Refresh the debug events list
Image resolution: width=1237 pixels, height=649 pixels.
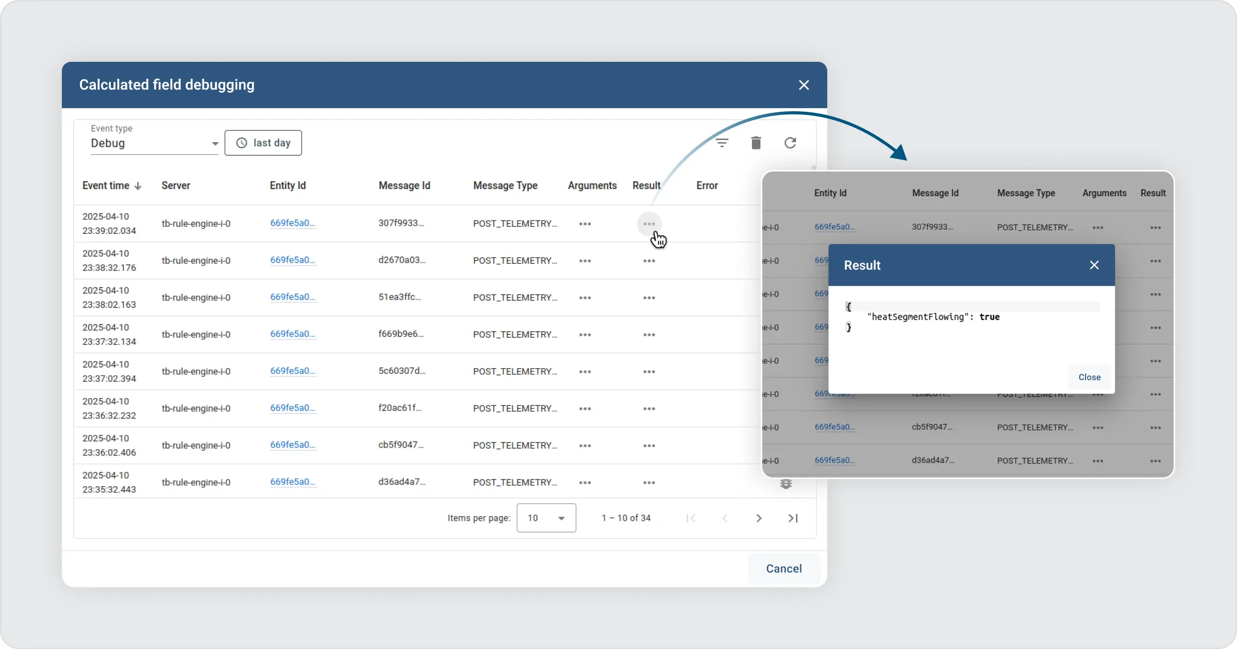tap(790, 143)
